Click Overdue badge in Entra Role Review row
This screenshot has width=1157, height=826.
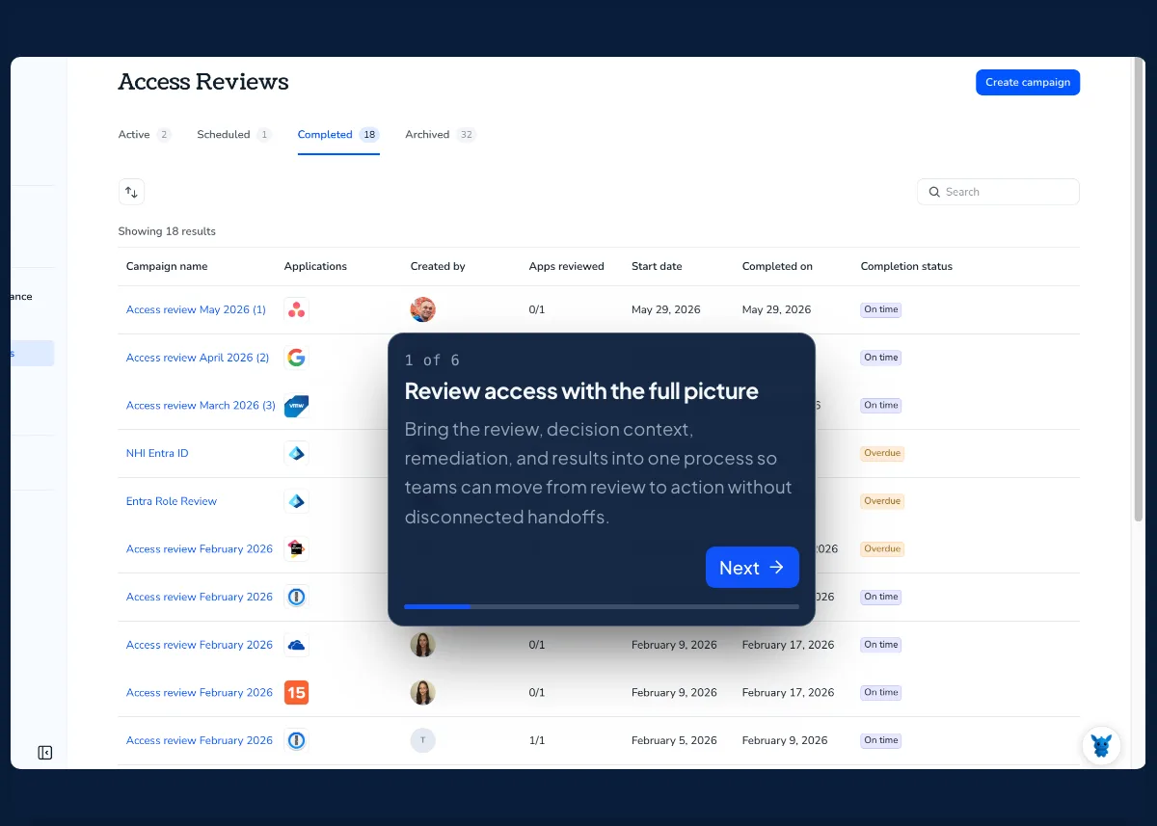[882, 501]
